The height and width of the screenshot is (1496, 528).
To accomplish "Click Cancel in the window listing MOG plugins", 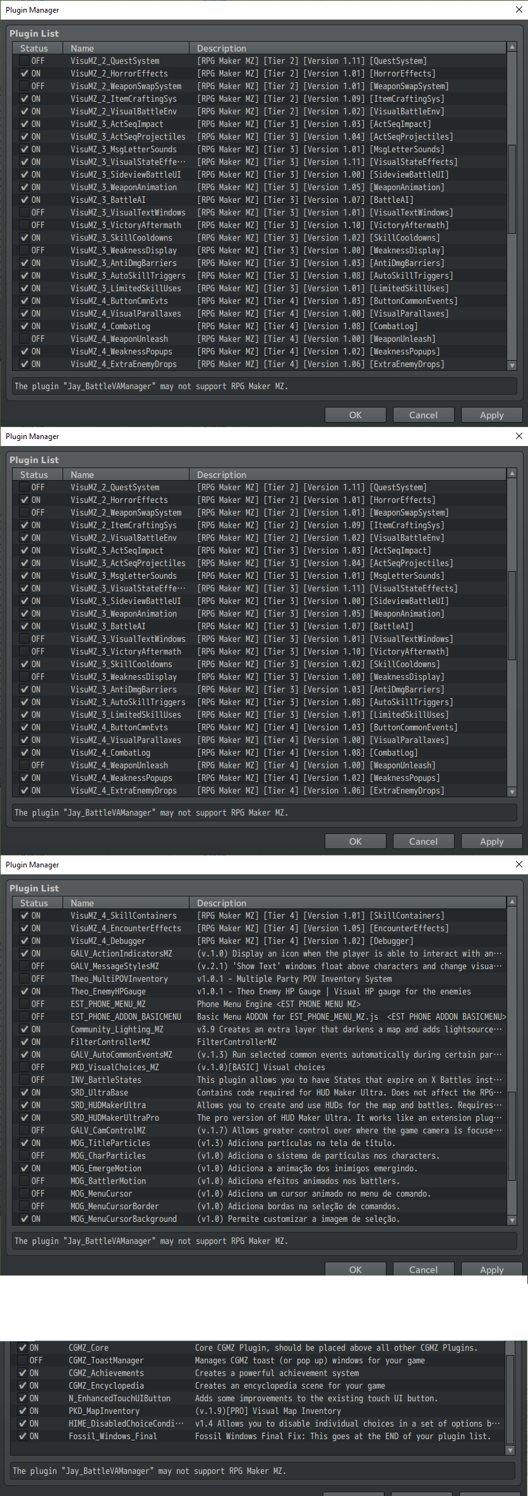I will coord(423,1269).
